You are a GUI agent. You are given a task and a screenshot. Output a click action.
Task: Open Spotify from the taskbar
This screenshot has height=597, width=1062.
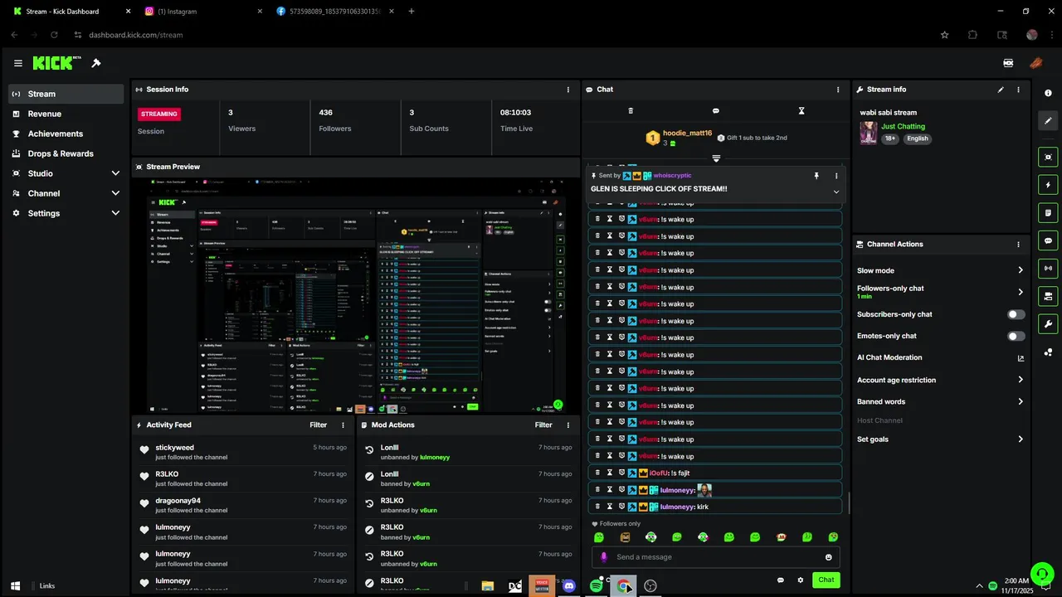pos(596,586)
